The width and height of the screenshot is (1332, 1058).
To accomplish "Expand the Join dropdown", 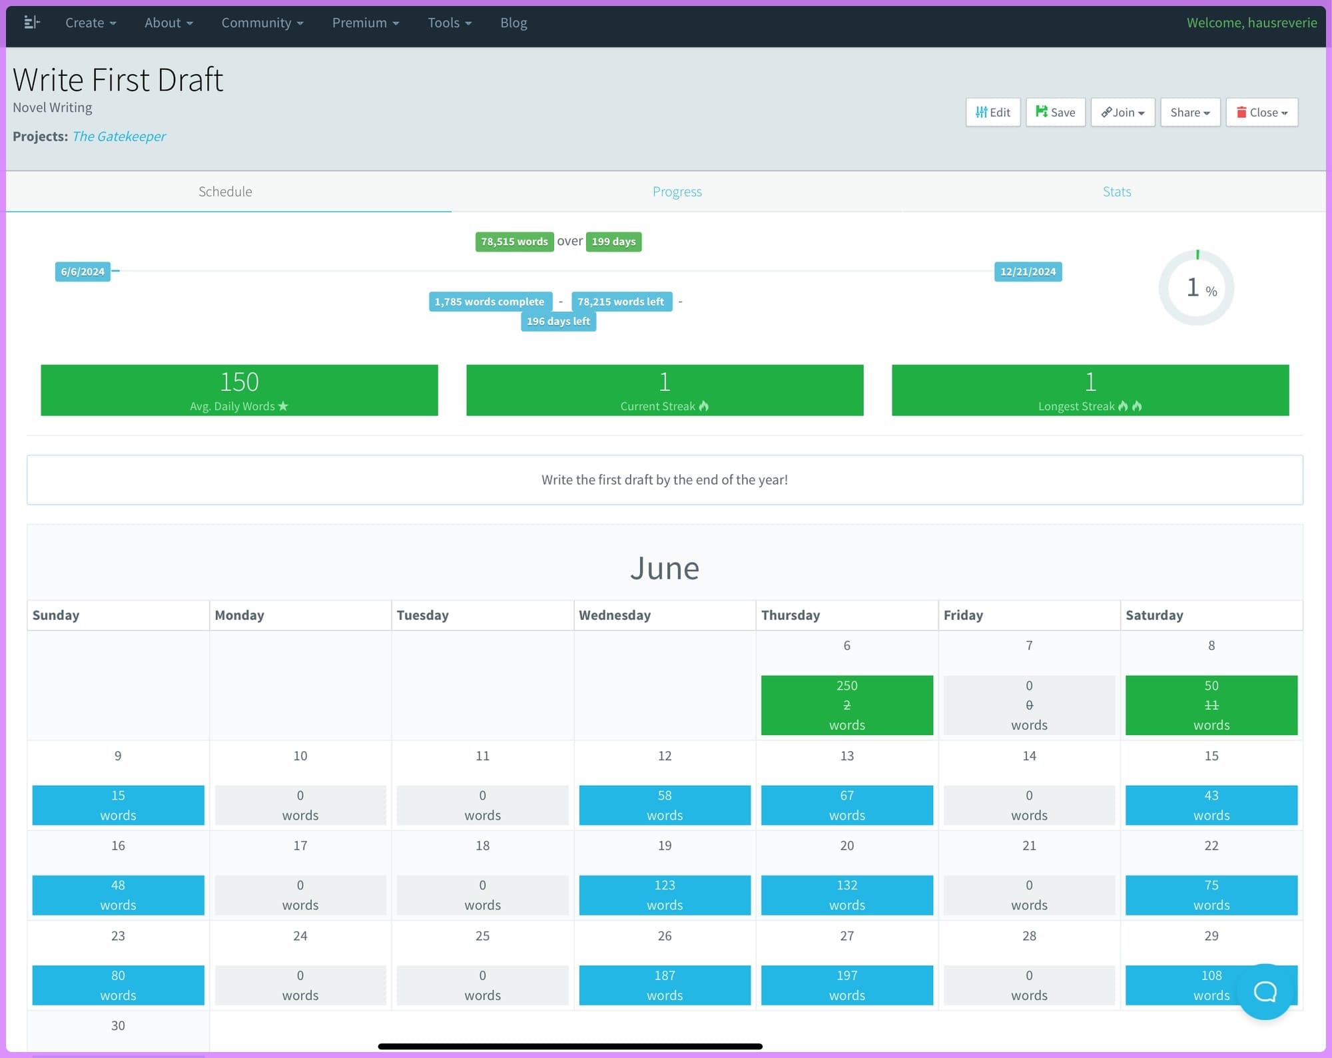I will pyautogui.click(x=1123, y=112).
